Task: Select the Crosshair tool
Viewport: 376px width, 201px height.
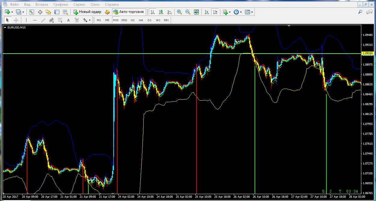Action: [16, 20]
